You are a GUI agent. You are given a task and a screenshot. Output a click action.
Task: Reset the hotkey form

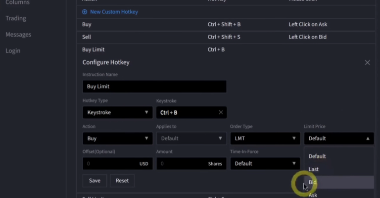[122, 181]
